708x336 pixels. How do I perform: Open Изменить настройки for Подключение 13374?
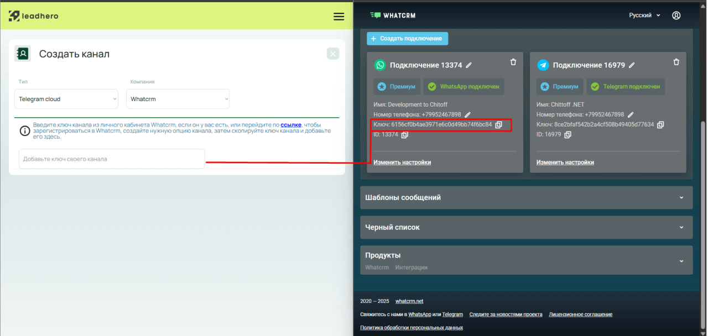click(402, 162)
